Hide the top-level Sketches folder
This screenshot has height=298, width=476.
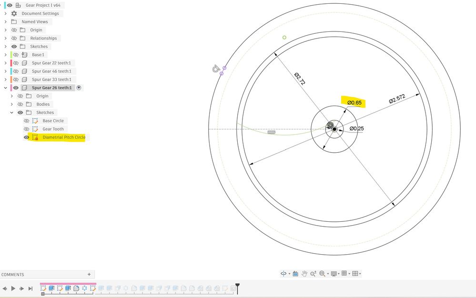coord(14,46)
